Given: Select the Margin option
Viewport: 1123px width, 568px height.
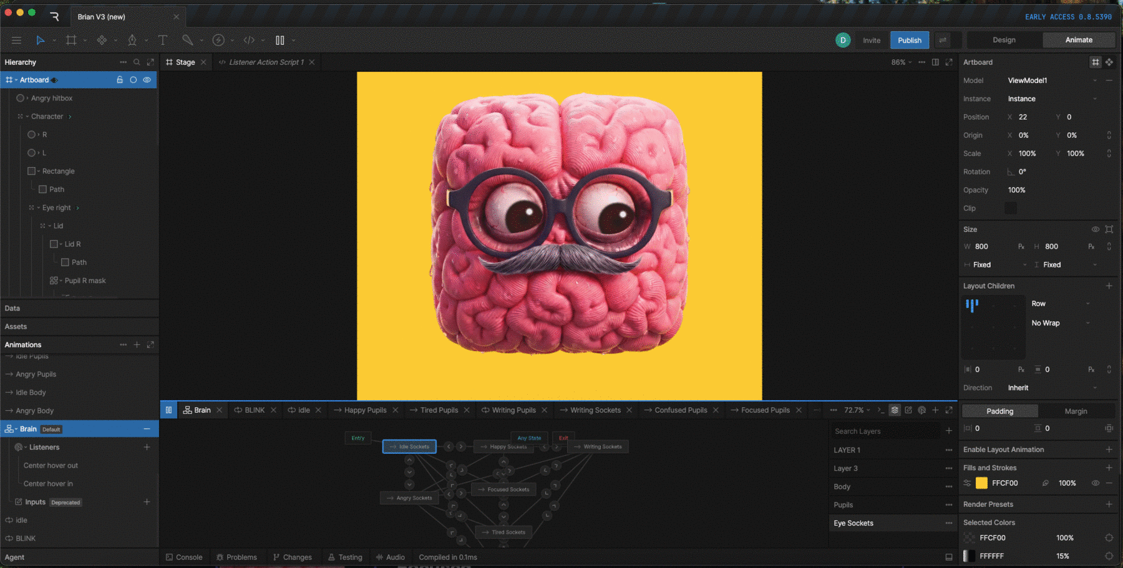Looking at the screenshot, I should click(1076, 411).
